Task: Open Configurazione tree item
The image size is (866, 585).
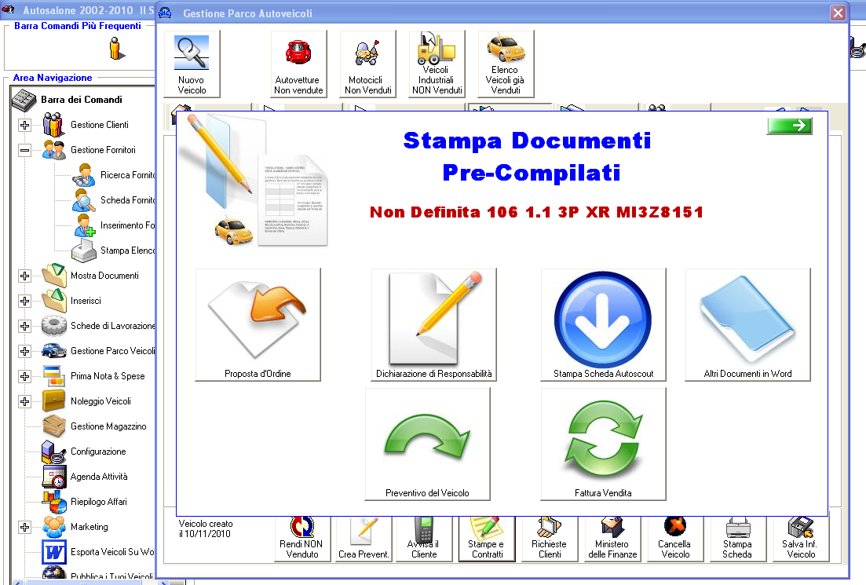Action: click(x=98, y=452)
